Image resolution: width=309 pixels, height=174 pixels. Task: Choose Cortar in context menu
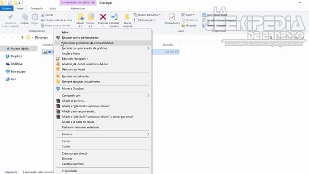click(x=103, y=141)
